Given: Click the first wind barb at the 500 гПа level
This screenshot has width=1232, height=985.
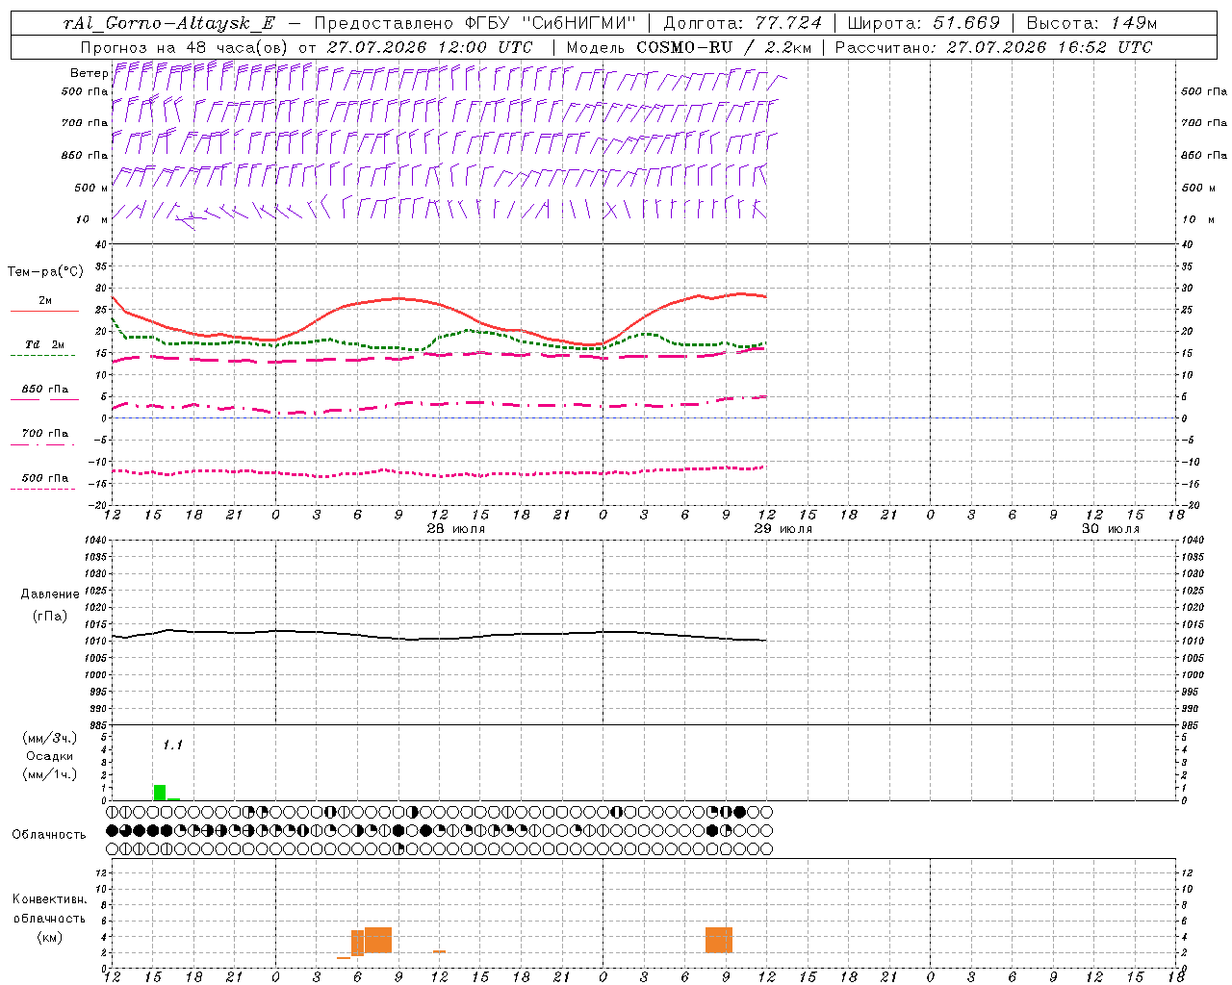Looking at the screenshot, I should [119, 75].
